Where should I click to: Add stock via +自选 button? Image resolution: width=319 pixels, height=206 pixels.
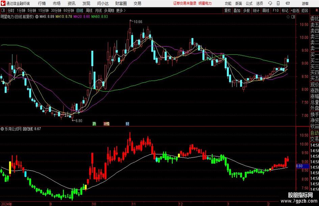pos(295,10)
